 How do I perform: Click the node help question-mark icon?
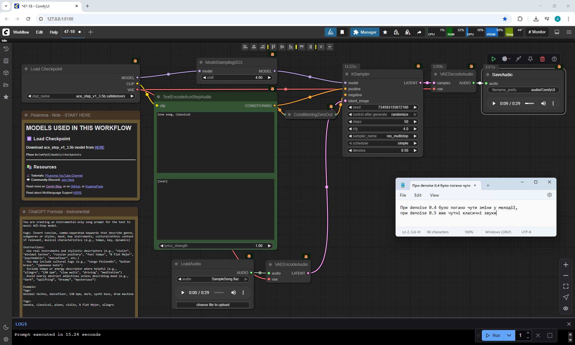click(554, 59)
